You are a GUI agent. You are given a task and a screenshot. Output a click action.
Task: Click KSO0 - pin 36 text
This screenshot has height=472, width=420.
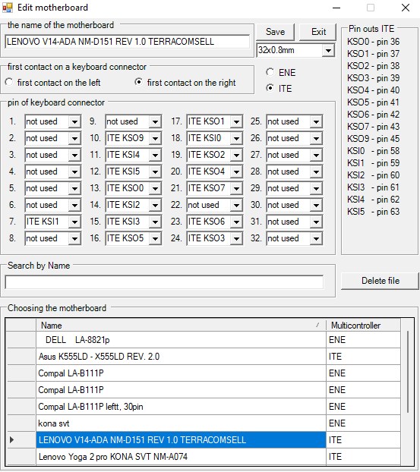[x=373, y=42]
